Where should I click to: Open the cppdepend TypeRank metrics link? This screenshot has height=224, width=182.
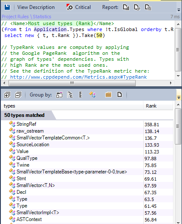point(78,77)
